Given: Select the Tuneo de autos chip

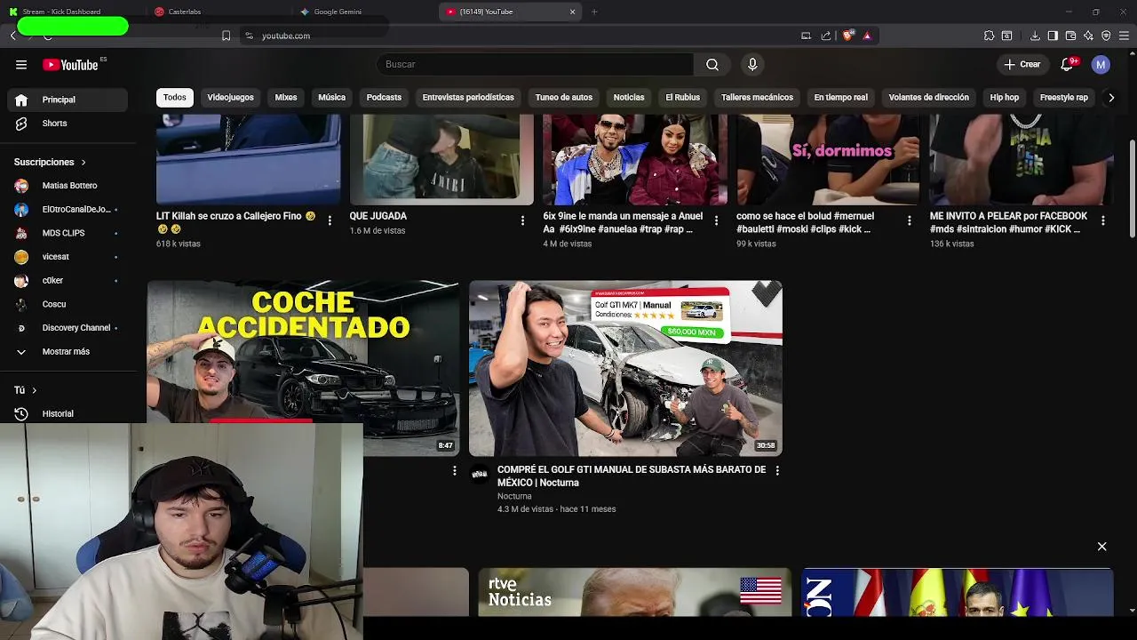Looking at the screenshot, I should pyautogui.click(x=563, y=97).
